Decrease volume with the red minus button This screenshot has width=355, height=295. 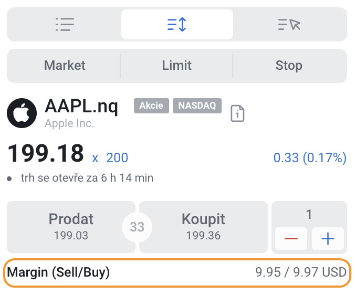pos(291,238)
